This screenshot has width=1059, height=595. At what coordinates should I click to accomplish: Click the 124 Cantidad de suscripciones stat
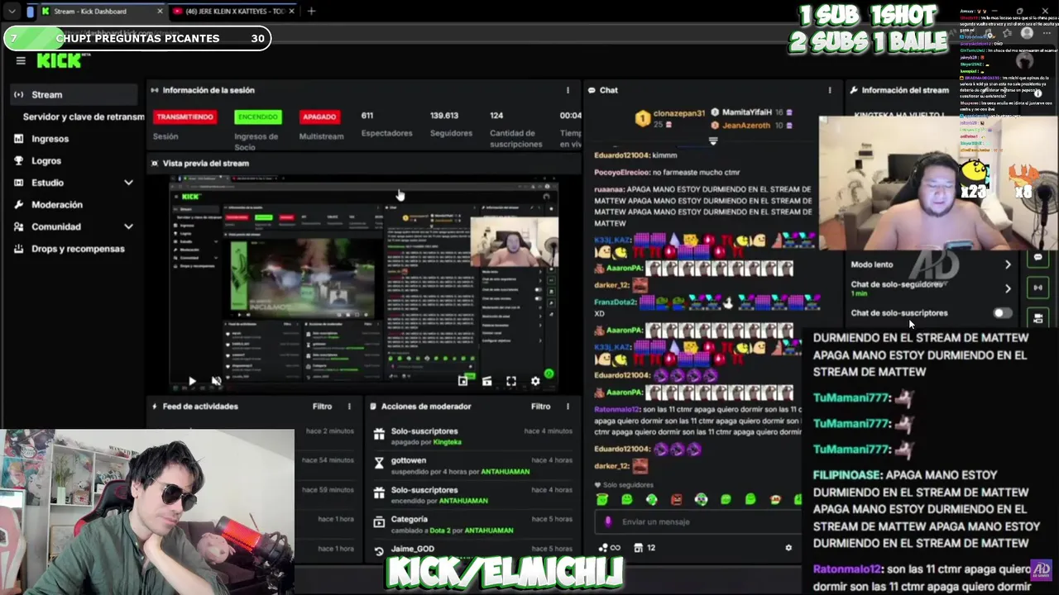click(x=516, y=129)
